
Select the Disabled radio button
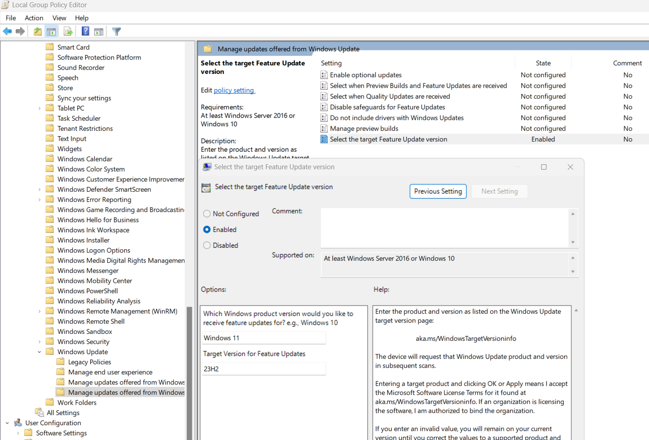click(207, 245)
